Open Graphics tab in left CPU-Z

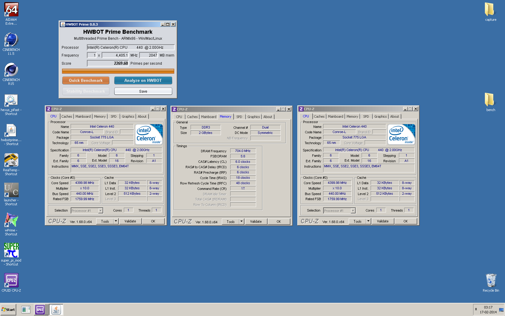pos(128,116)
